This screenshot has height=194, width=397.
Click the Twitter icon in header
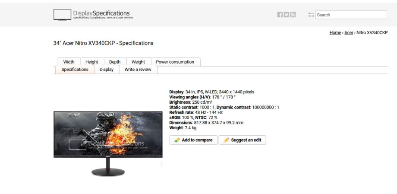tap(287, 15)
